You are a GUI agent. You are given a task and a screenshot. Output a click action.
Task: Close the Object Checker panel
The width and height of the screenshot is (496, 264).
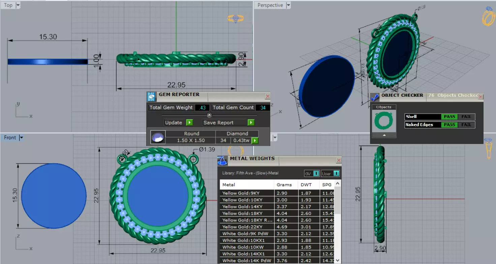pyautogui.click(x=480, y=97)
